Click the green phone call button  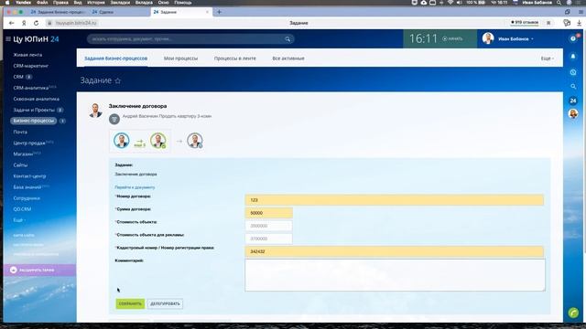pos(573,313)
